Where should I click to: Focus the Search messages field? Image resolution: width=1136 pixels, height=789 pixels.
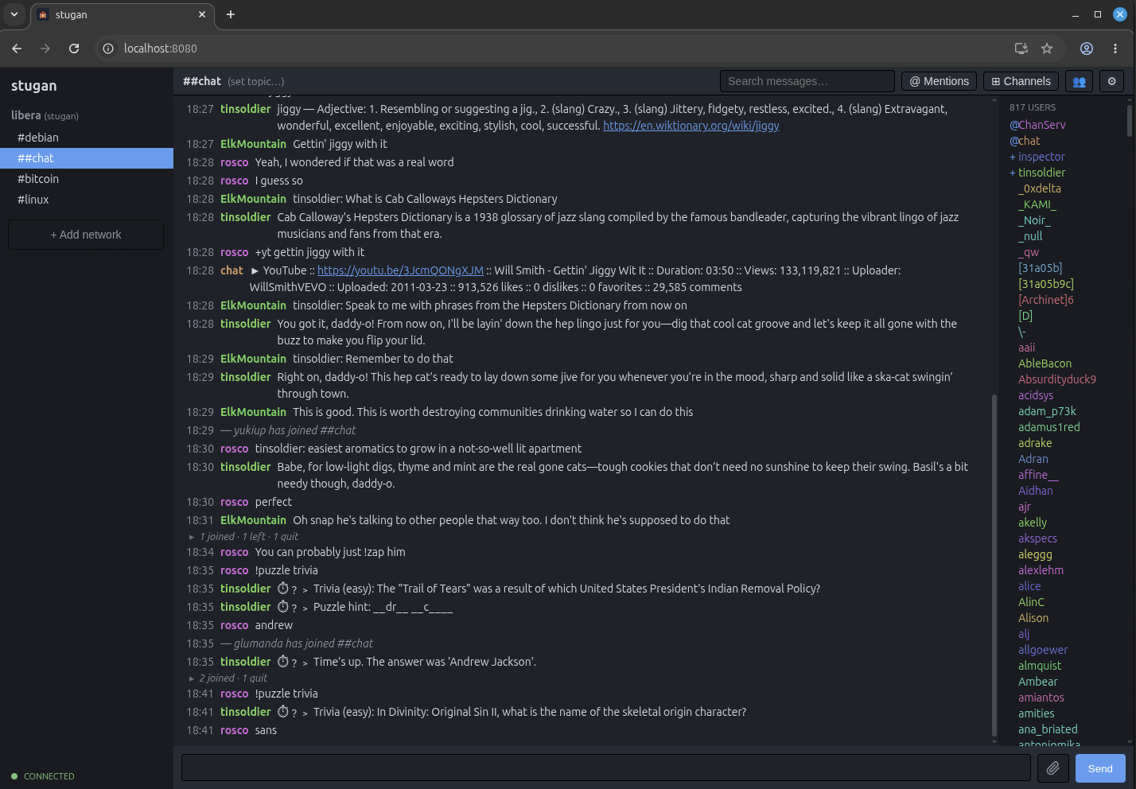(807, 81)
